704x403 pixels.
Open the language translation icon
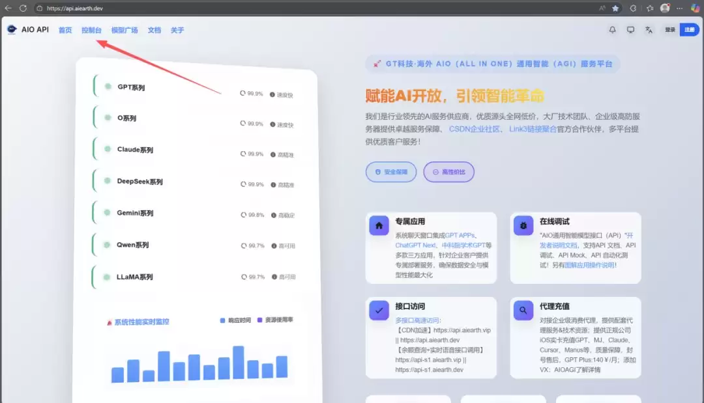(x=649, y=29)
